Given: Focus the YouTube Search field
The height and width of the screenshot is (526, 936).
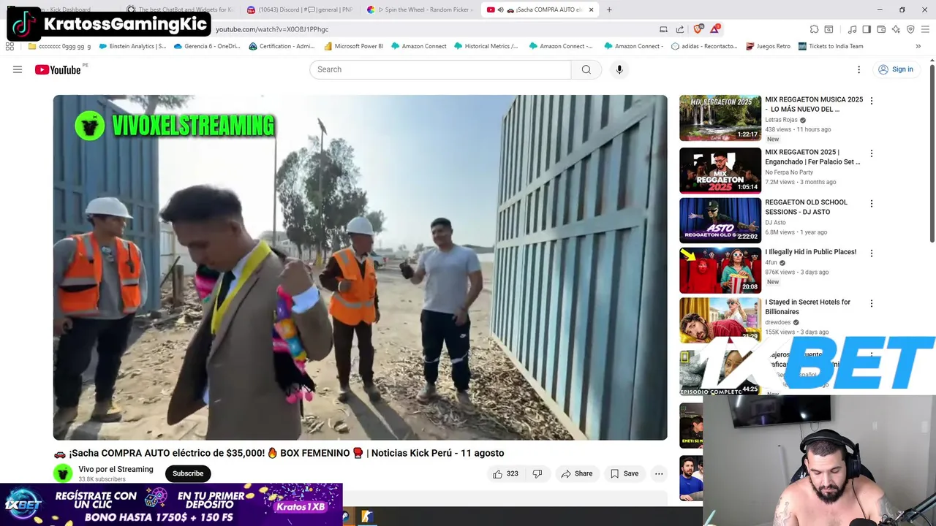Looking at the screenshot, I should [440, 69].
